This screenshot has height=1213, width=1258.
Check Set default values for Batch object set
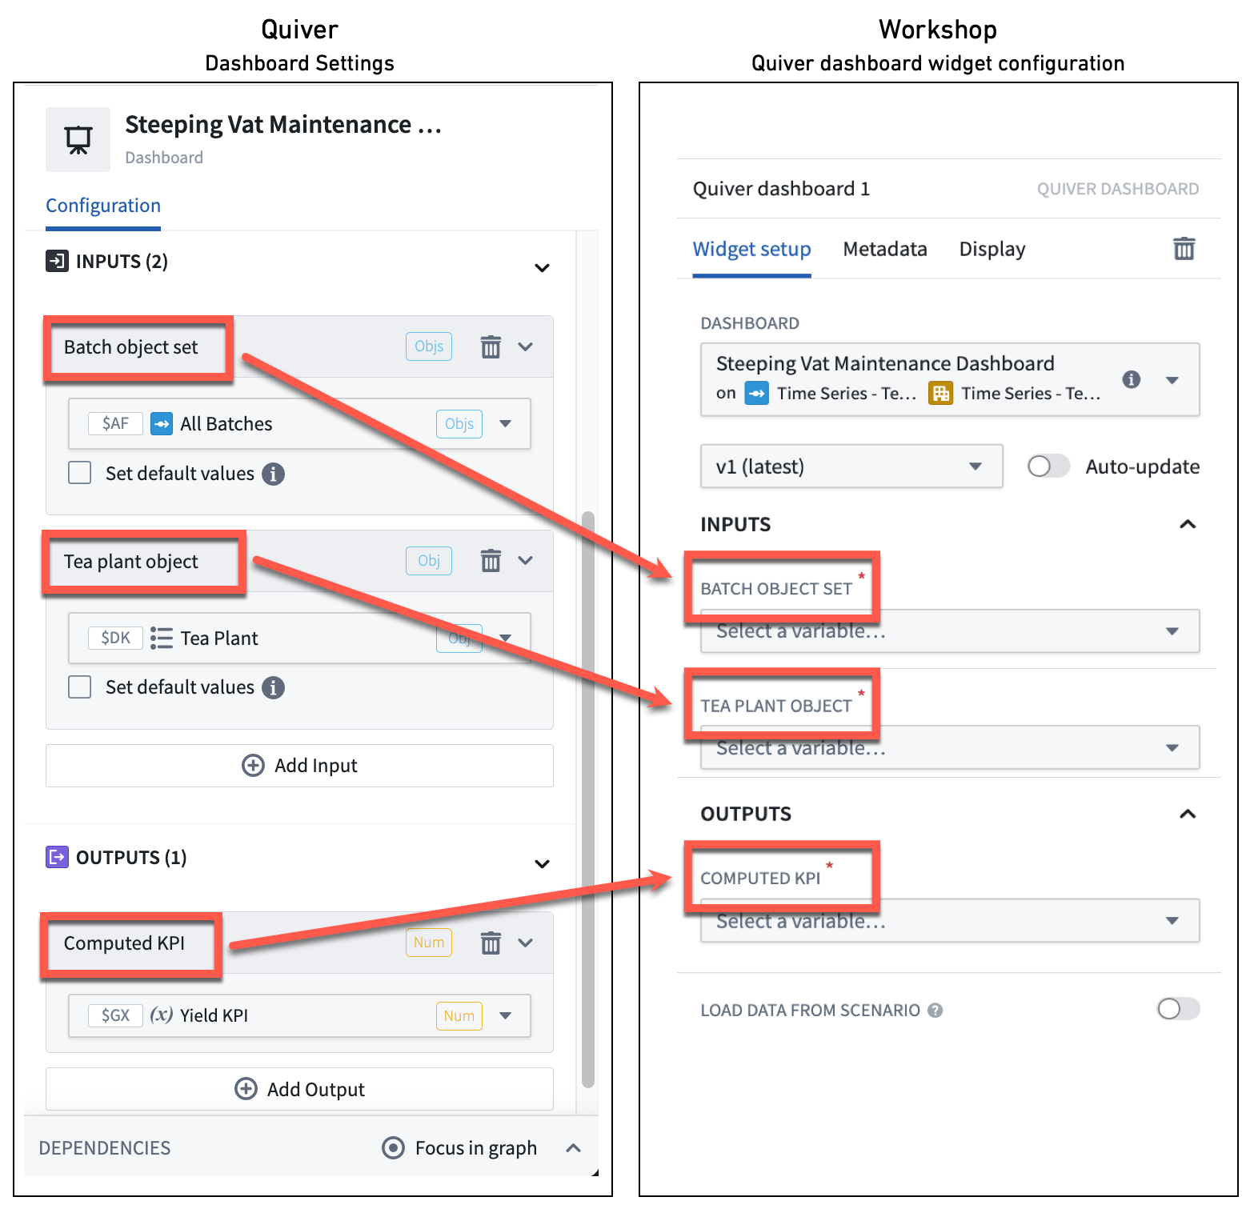pos(80,473)
